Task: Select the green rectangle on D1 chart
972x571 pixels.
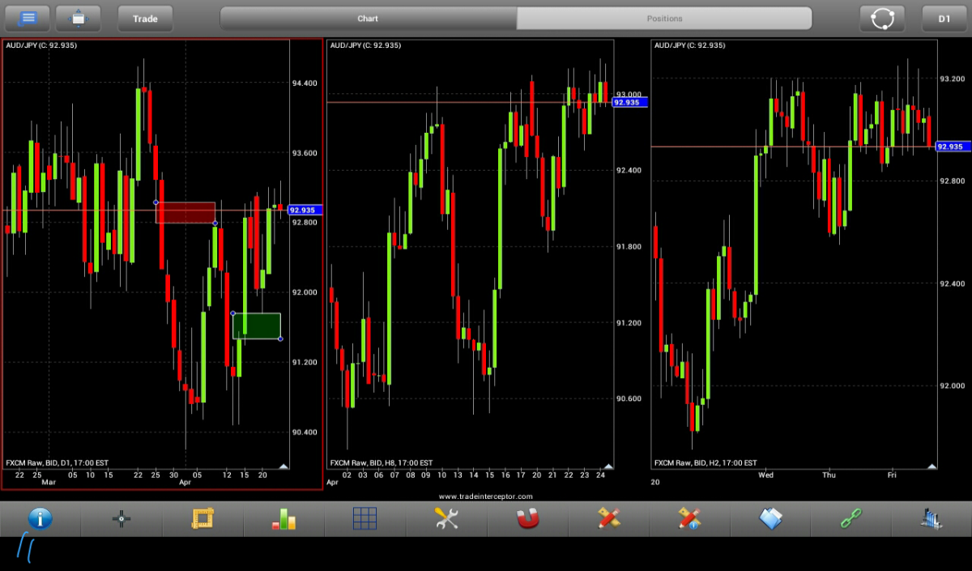Action: pos(257,326)
